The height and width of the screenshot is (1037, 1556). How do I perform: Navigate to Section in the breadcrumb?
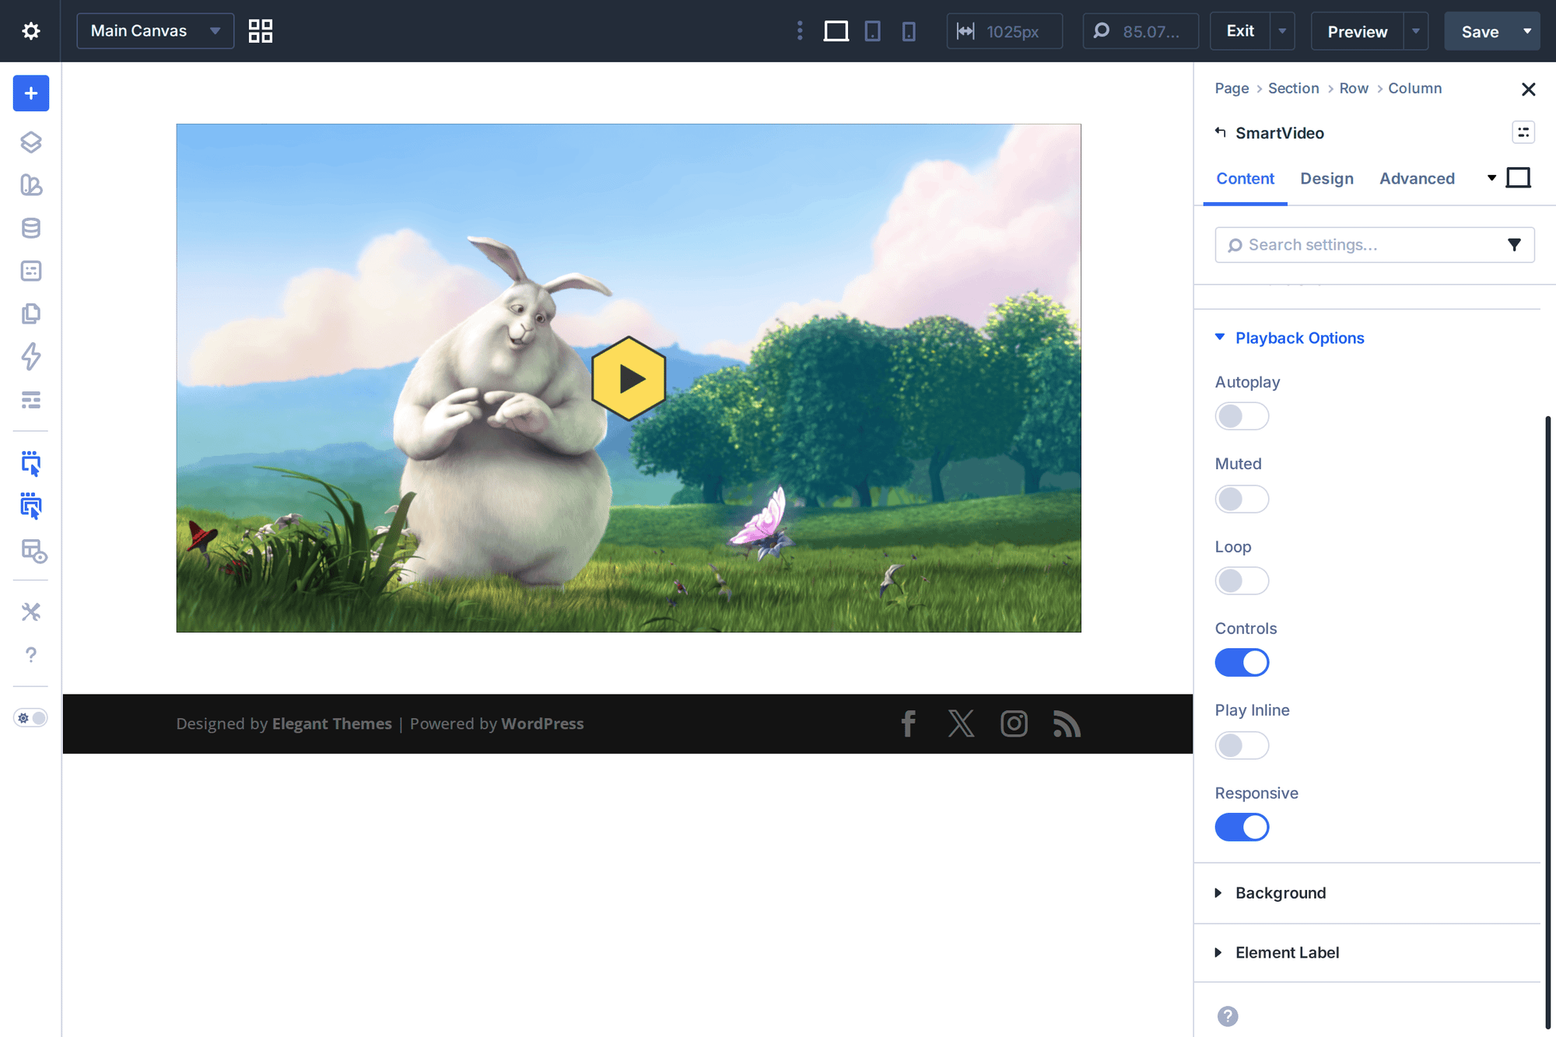click(1293, 88)
